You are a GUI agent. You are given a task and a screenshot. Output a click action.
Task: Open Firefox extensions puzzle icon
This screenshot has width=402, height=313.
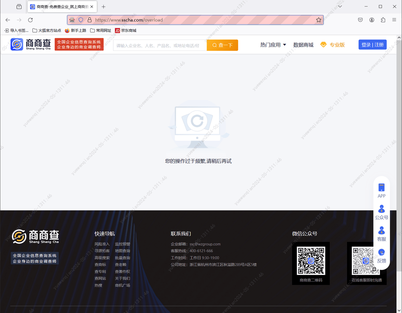click(383, 20)
